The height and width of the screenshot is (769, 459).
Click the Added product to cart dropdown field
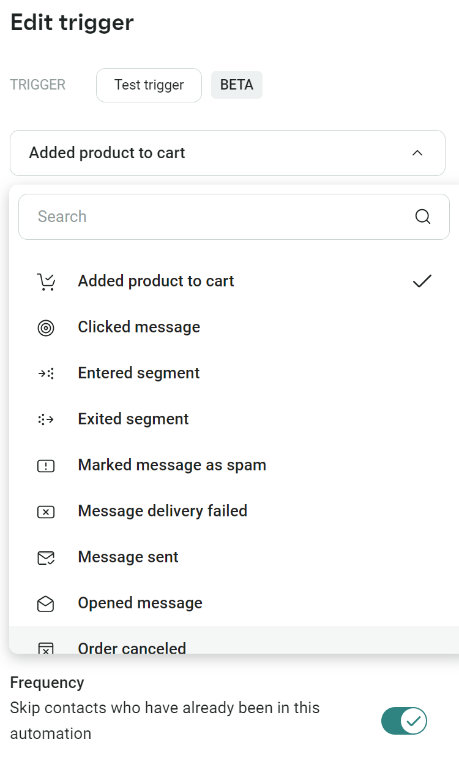pyautogui.click(x=228, y=153)
